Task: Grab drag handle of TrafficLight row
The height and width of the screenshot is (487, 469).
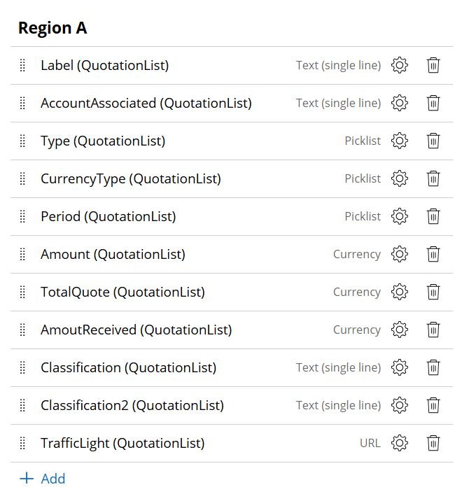Action: [22, 443]
